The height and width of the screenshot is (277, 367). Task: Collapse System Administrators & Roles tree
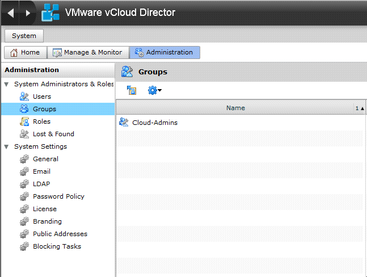[x=7, y=85]
